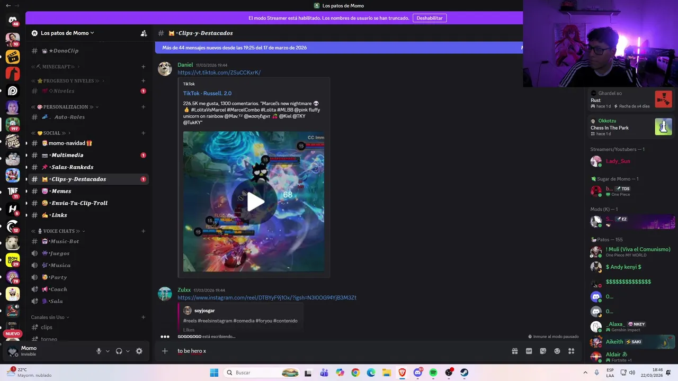Open the DonoClip channel
Viewport: 678px width, 381px height.
pyautogui.click(x=88, y=51)
